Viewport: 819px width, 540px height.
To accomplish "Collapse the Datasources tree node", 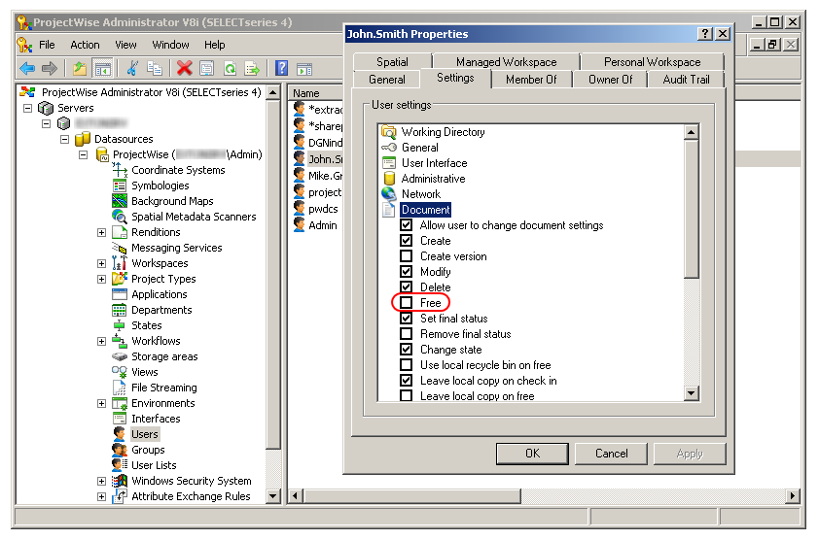I will click(x=65, y=139).
